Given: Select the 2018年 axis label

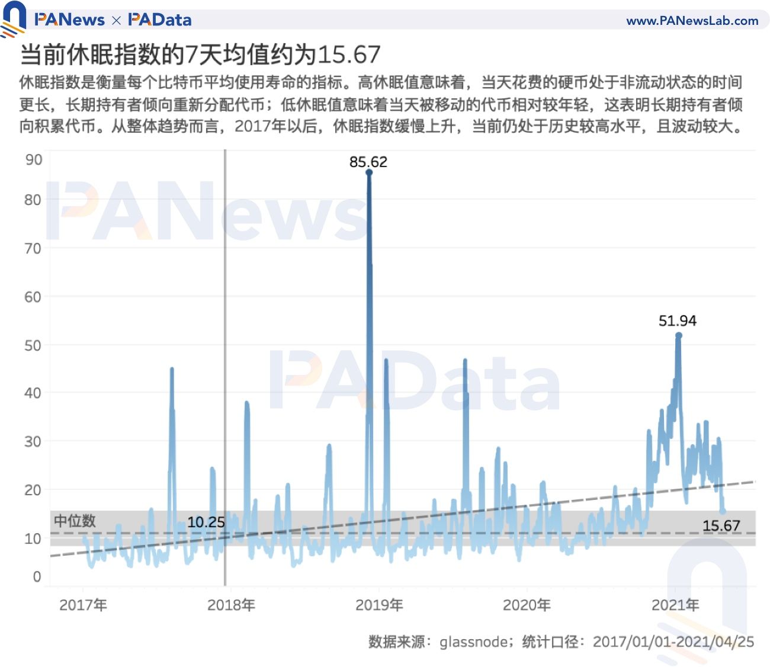Looking at the screenshot, I should pos(231,605).
